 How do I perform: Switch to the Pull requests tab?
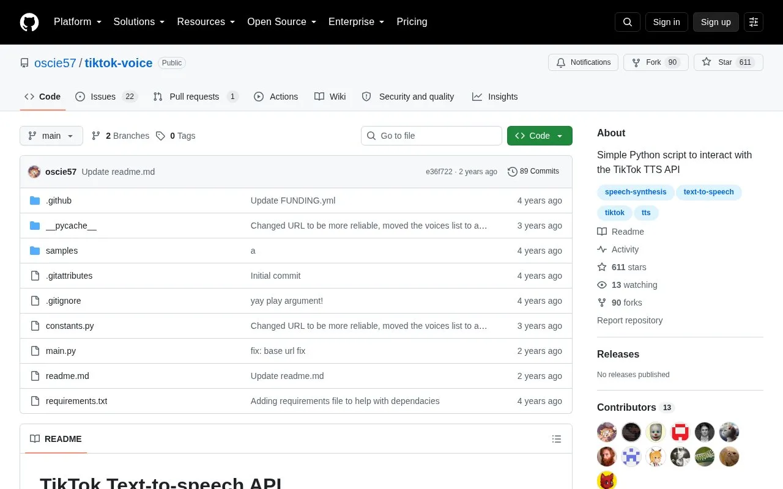click(x=196, y=97)
